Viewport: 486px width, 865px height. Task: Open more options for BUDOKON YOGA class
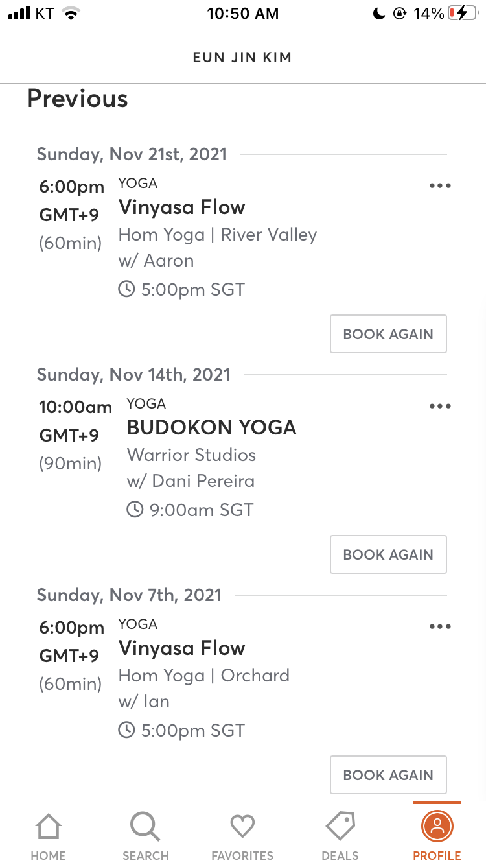point(440,407)
